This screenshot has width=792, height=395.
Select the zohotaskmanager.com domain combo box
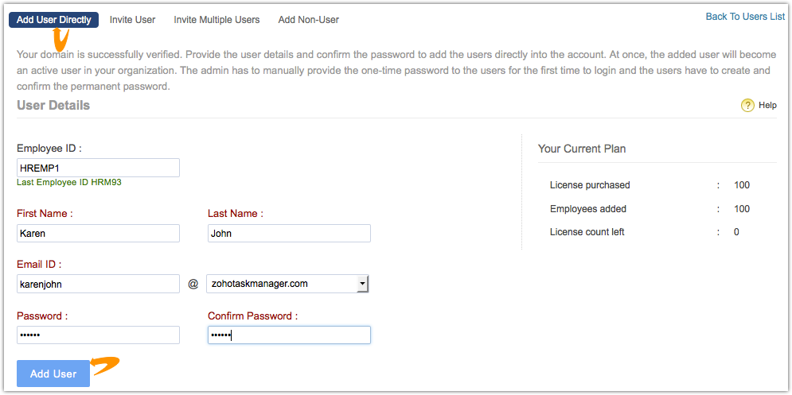click(x=281, y=284)
